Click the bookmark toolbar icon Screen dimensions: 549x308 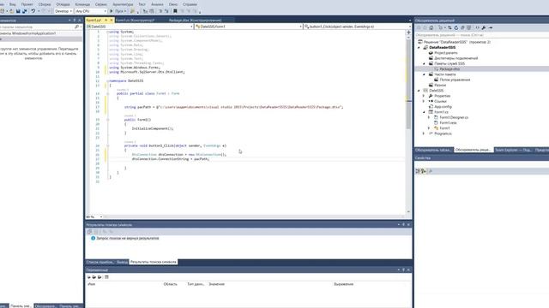[x=175, y=11]
